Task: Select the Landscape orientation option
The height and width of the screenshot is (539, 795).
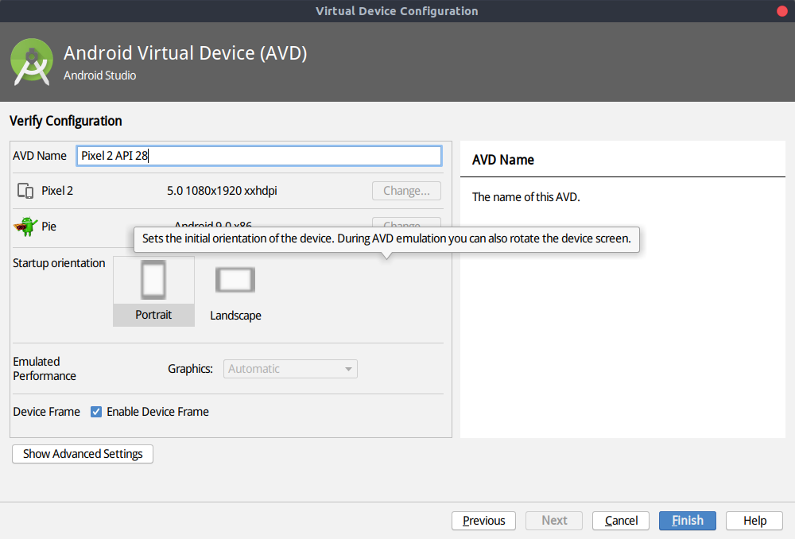Action: 235,292
